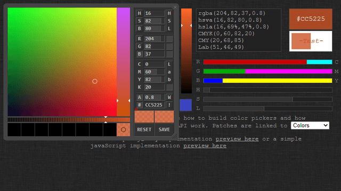The image size is (341, 191).
Task: Click the blue B / yellow bar
Action: point(267,81)
